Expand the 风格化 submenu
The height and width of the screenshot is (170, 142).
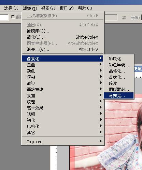coord(62,126)
